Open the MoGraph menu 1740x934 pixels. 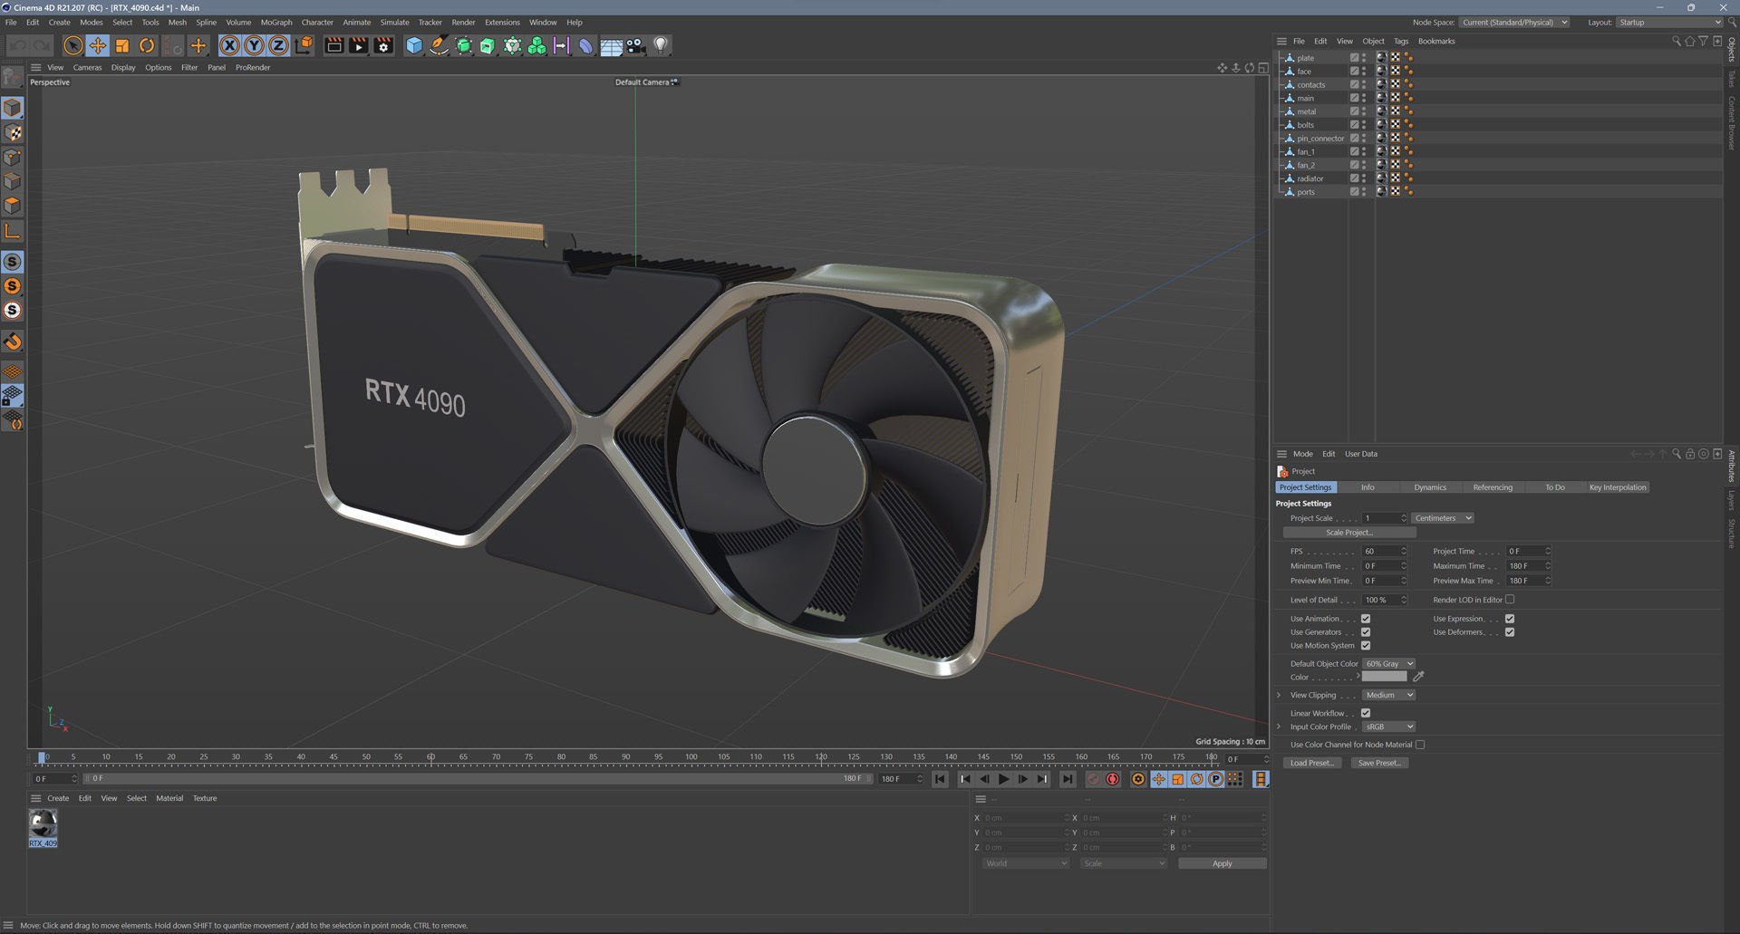pyautogui.click(x=276, y=23)
